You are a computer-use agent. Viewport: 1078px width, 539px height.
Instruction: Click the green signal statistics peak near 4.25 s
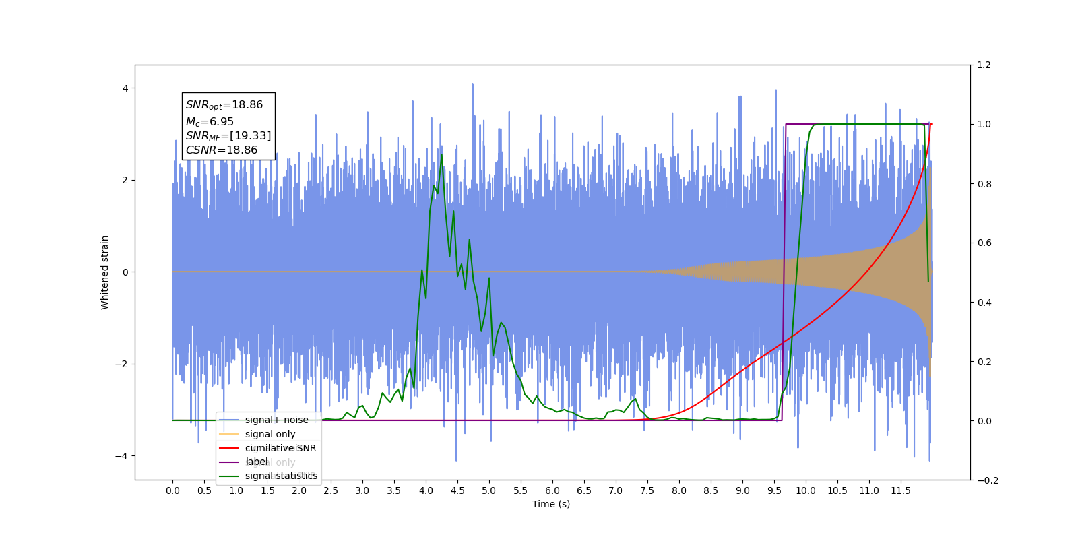[x=442, y=155]
